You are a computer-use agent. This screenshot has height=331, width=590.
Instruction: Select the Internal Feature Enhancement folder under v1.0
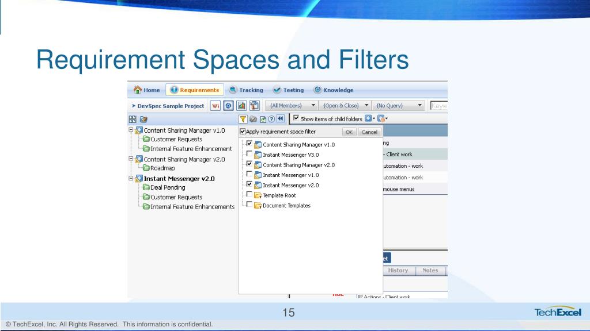coord(191,149)
